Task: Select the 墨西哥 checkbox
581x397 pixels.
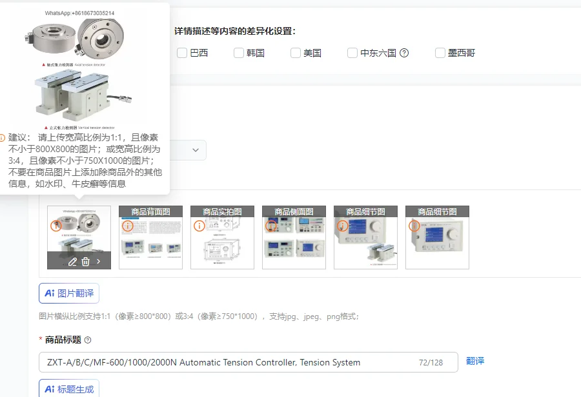Action: [440, 53]
